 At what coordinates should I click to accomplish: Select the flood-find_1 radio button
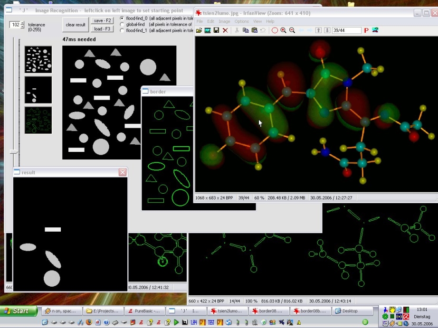coord(122,31)
